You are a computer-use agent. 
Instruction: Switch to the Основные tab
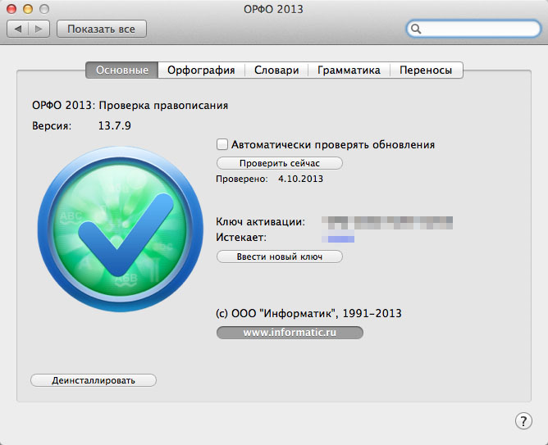click(x=122, y=70)
